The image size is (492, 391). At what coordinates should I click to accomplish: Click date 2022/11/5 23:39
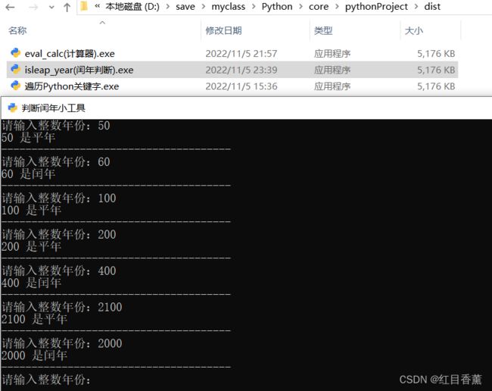(x=241, y=70)
